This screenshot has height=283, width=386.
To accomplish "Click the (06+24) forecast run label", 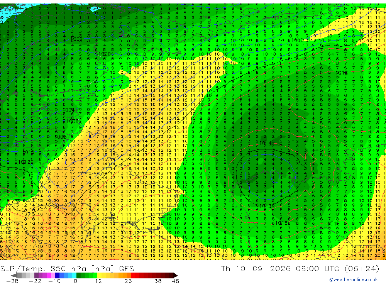I will click(362, 268).
